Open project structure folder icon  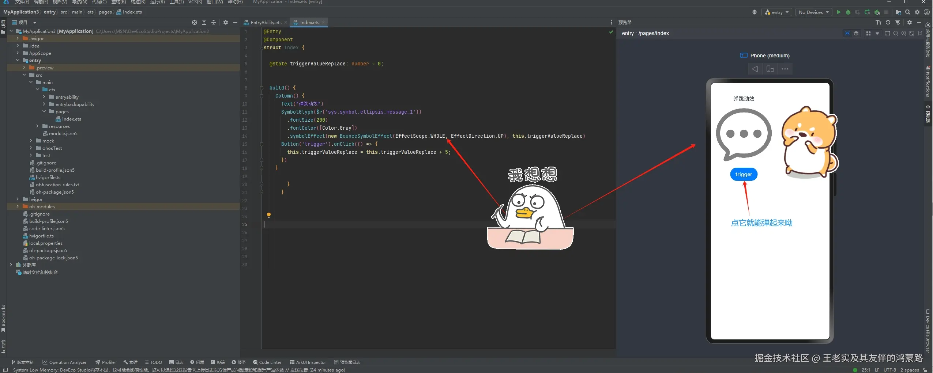[x=898, y=12]
